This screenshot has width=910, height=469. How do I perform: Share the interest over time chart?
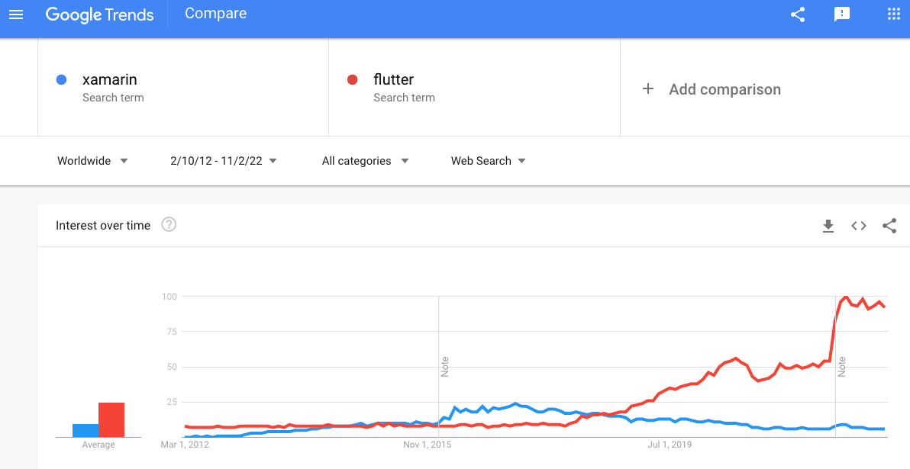(889, 226)
